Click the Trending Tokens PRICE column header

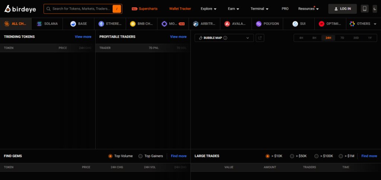click(63, 48)
